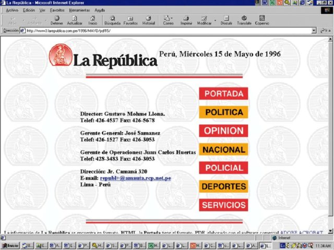Refresh page with Actualizar button

pyautogui.click(x=75, y=20)
